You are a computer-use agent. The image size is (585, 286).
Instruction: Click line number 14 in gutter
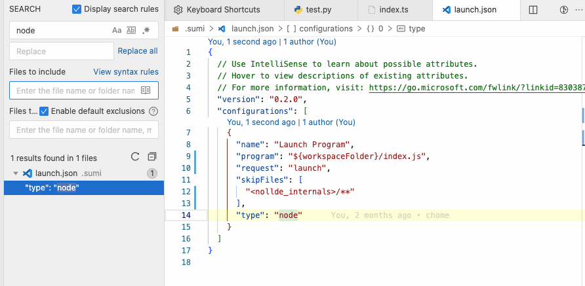click(186, 215)
